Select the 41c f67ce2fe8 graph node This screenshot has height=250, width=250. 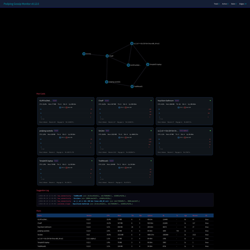point(128,65)
